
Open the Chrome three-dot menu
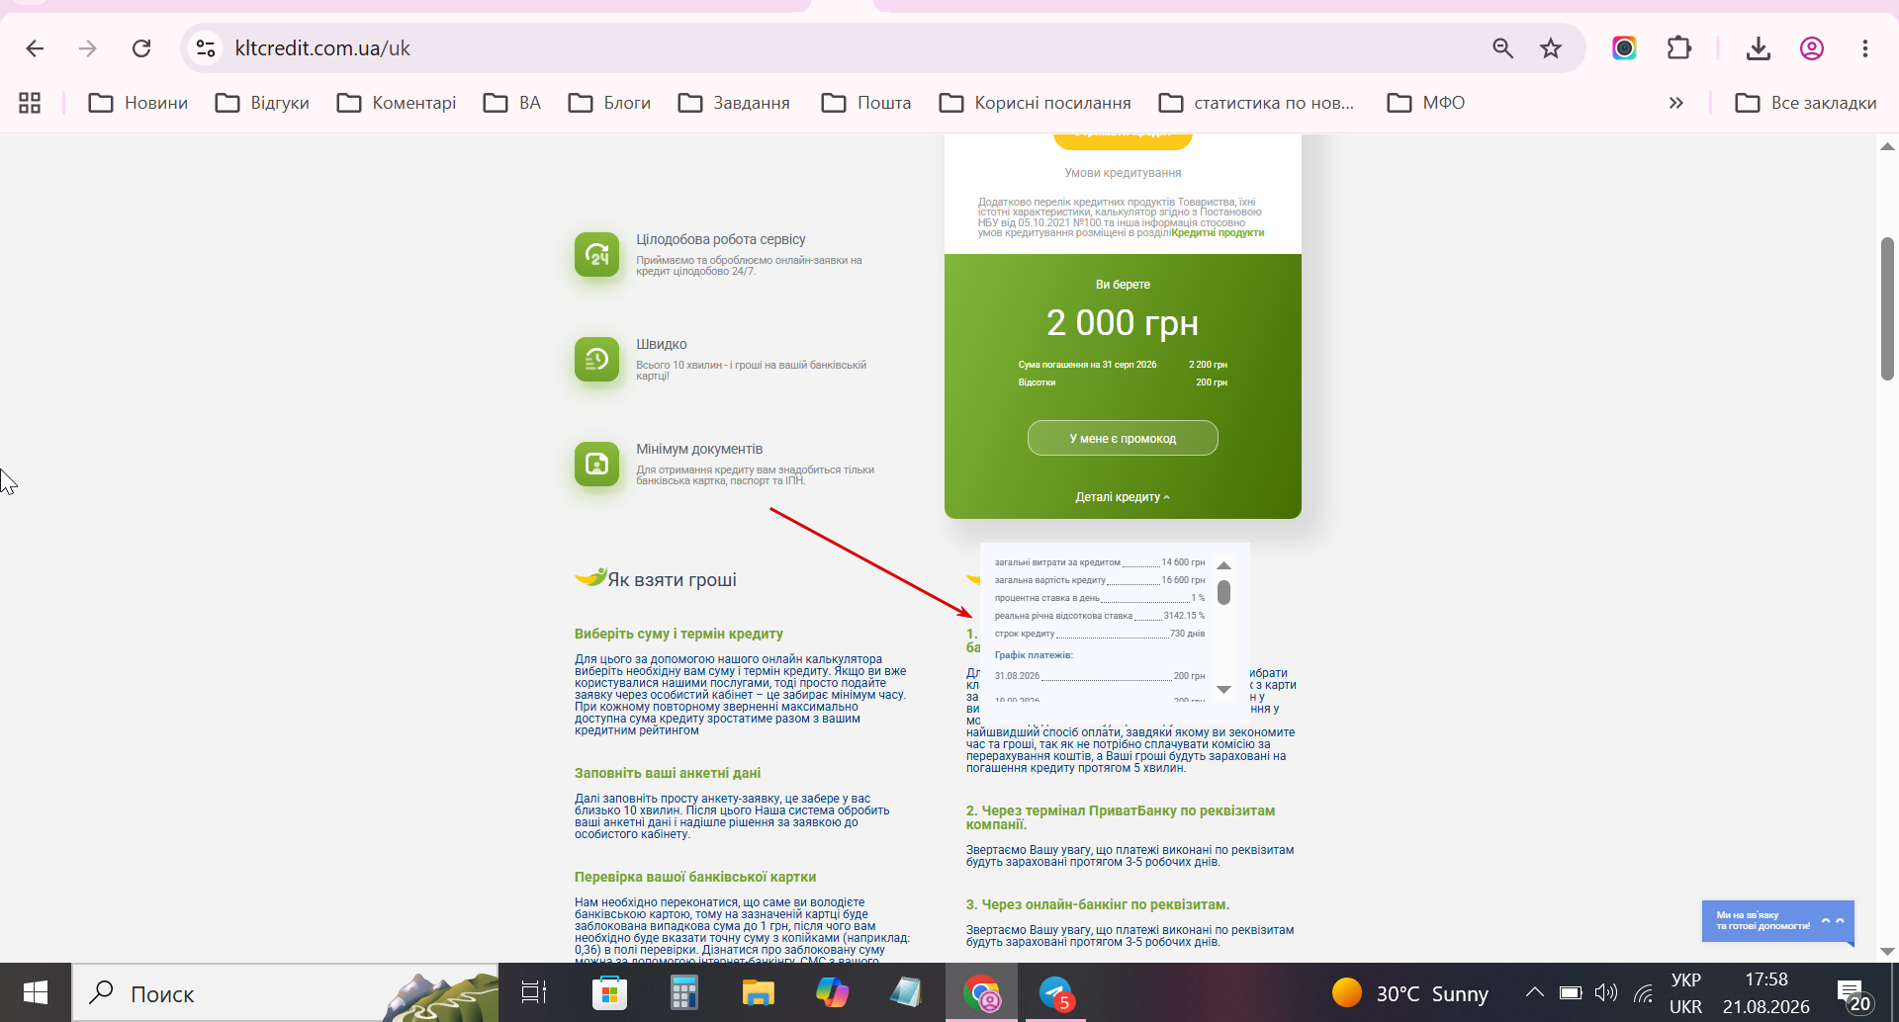click(1864, 48)
